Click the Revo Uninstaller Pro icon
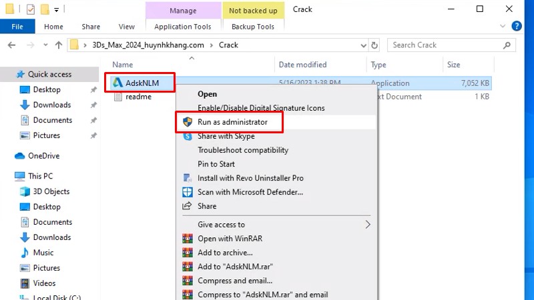 click(188, 178)
